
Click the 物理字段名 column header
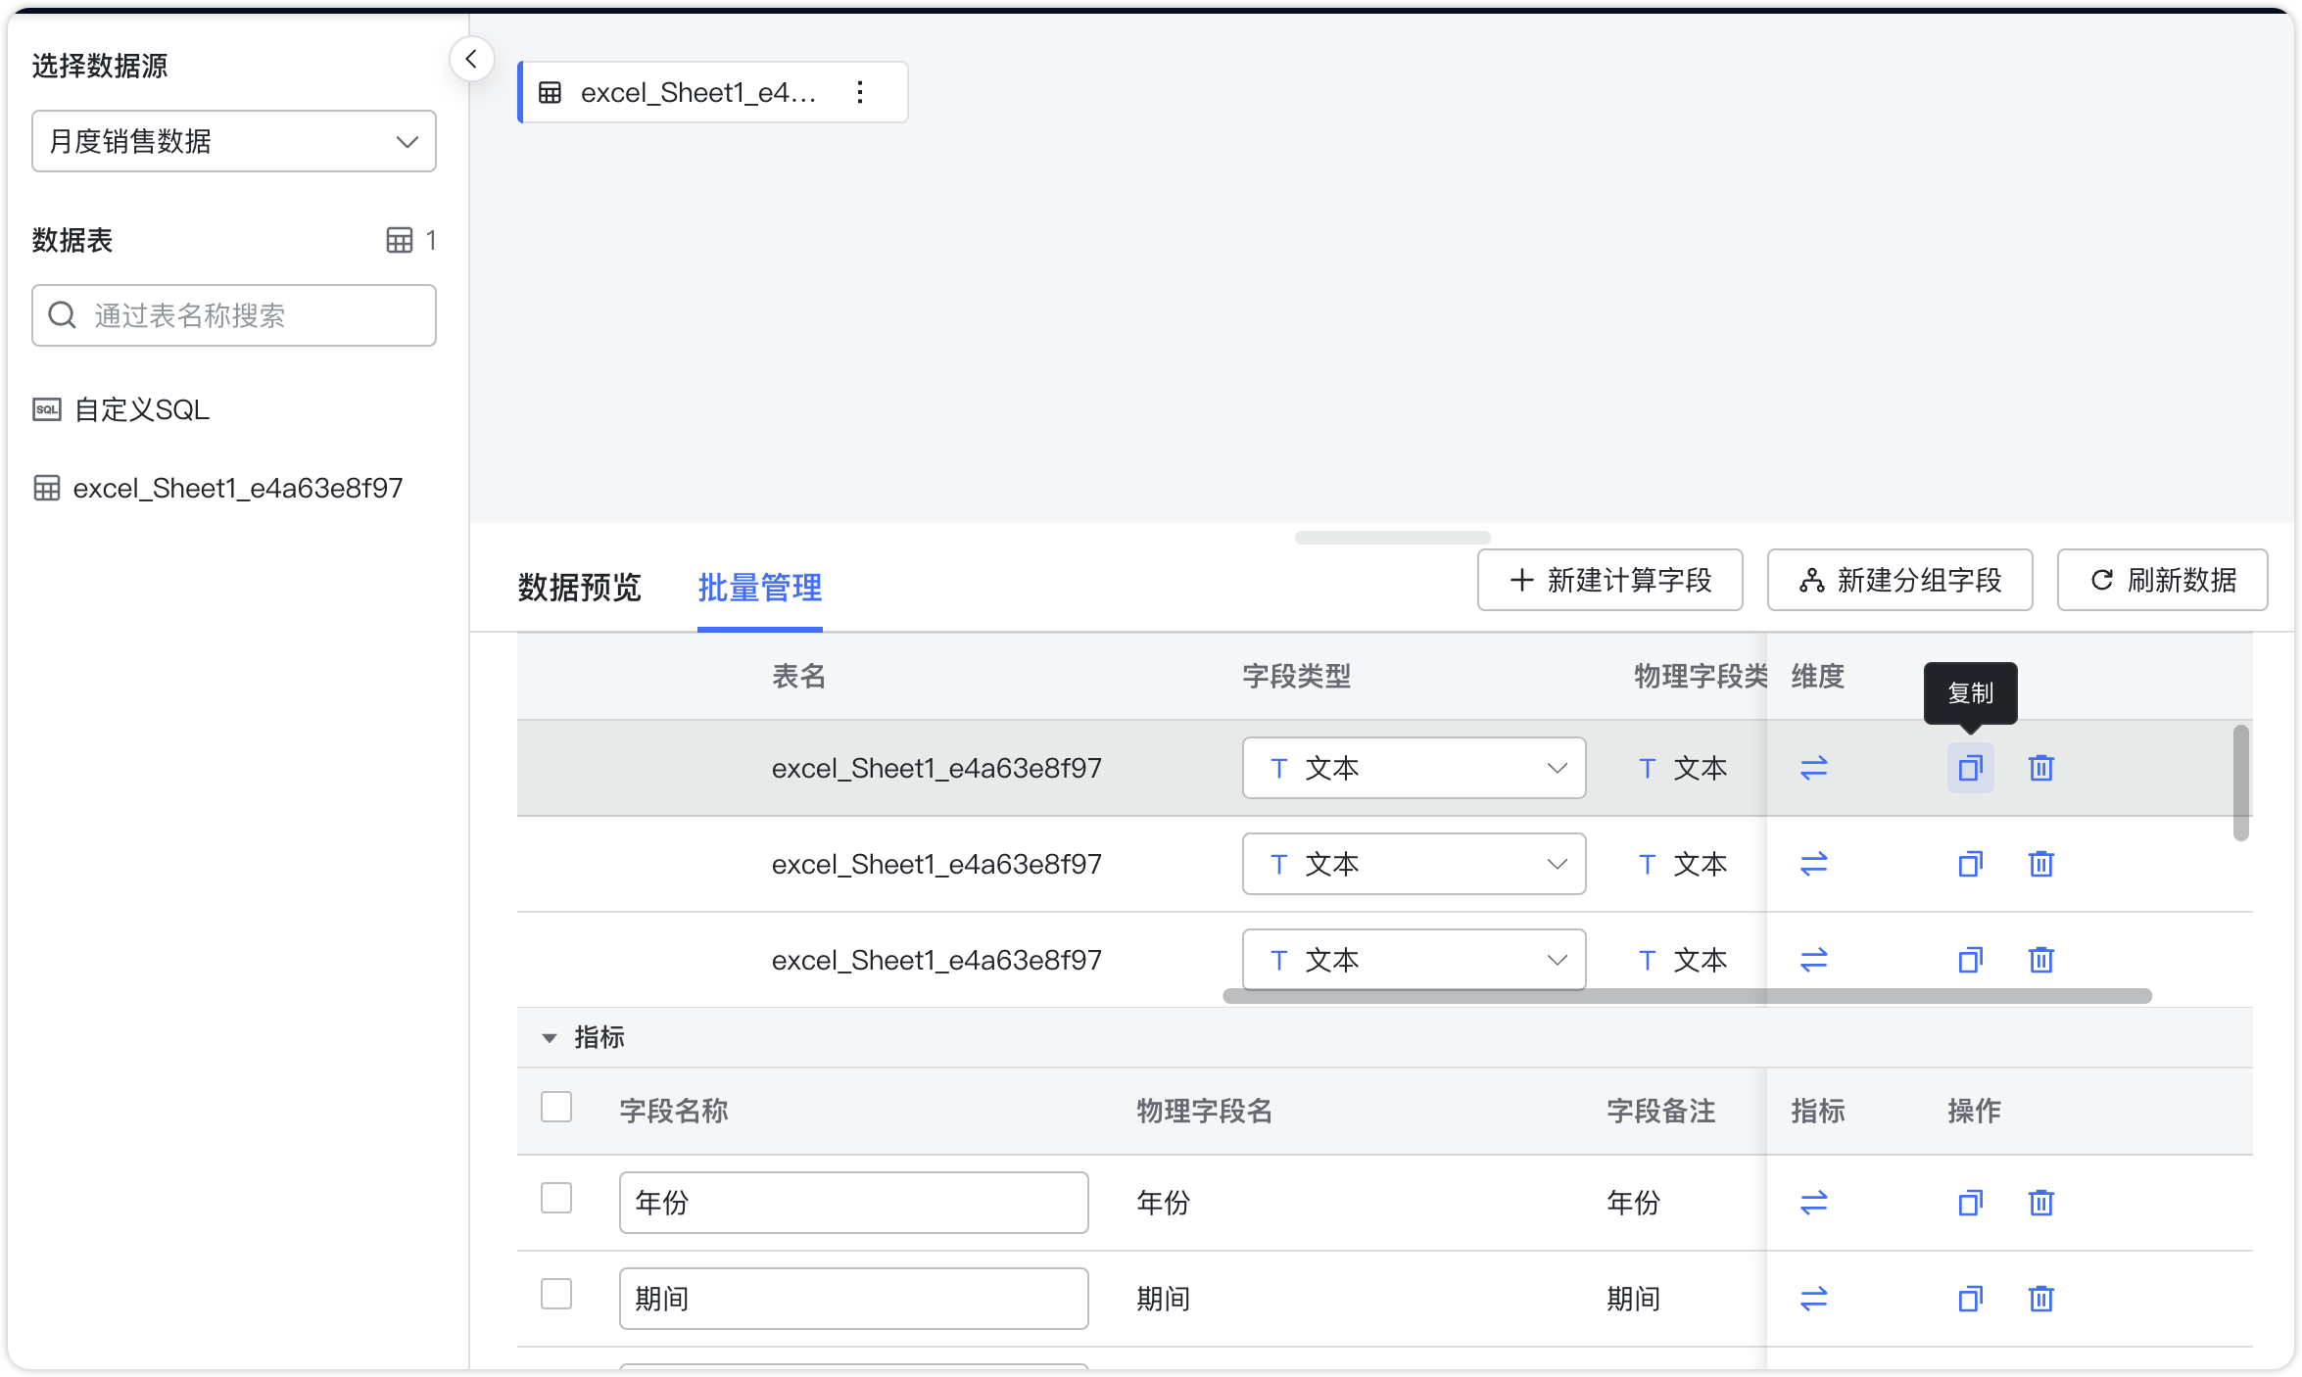(x=1205, y=1111)
